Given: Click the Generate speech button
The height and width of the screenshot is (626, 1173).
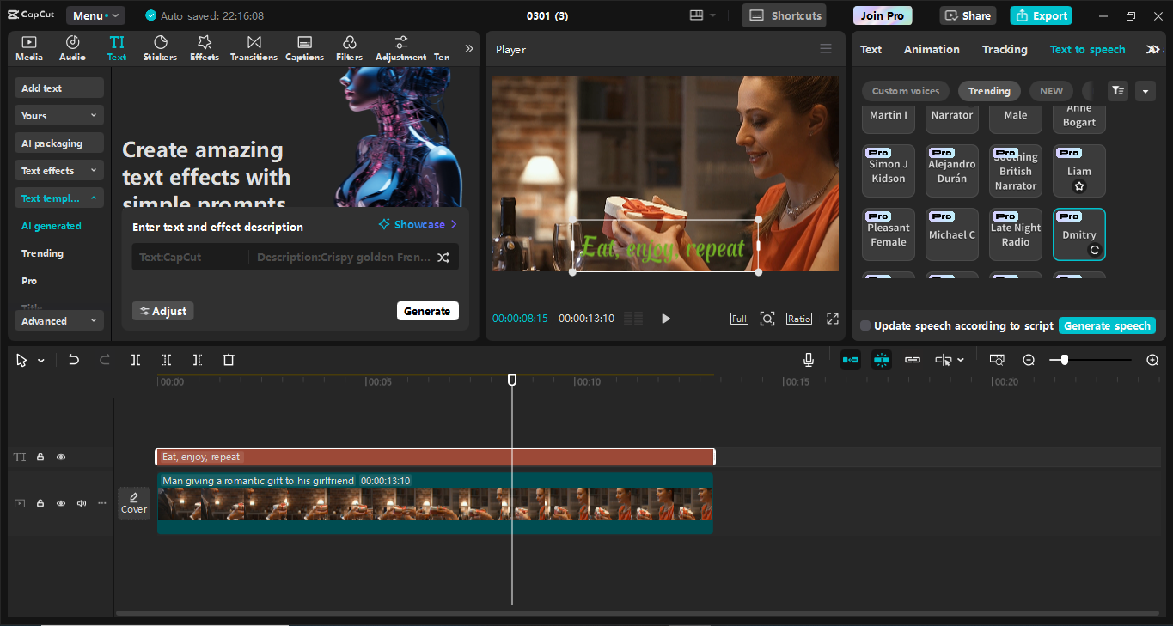Looking at the screenshot, I should (1107, 326).
